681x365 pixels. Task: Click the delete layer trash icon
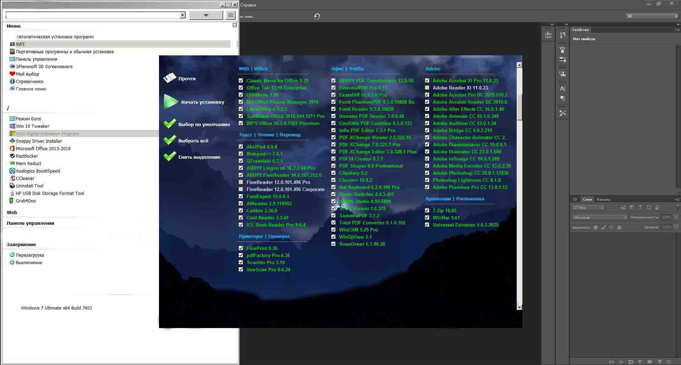tap(669, 362)
